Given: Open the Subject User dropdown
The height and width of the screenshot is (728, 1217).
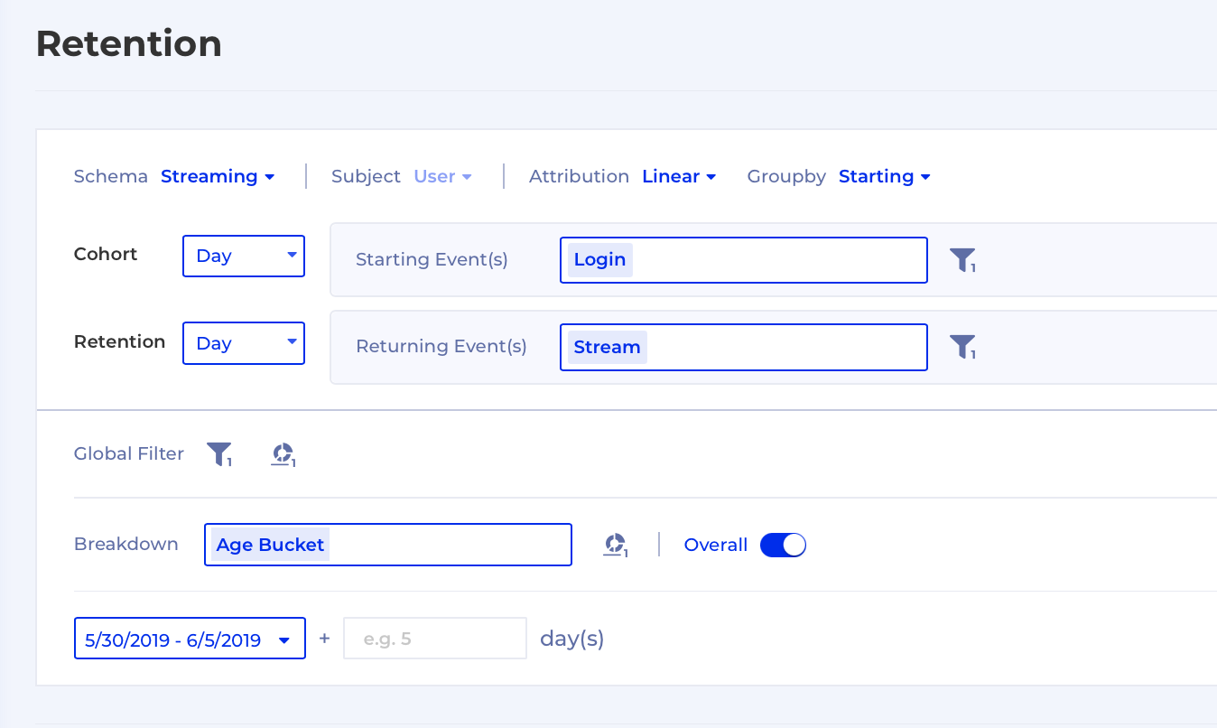Looking at the screenshot, I should pos(442,176).
